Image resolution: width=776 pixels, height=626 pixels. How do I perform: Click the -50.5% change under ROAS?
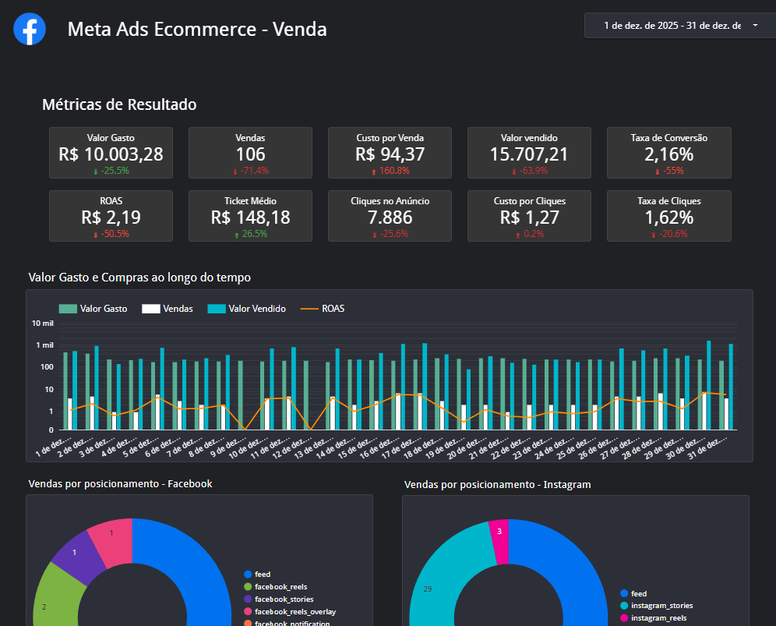[111, 234]
